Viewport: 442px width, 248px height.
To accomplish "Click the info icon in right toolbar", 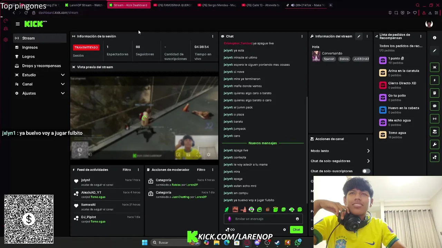I will [435, 38].
